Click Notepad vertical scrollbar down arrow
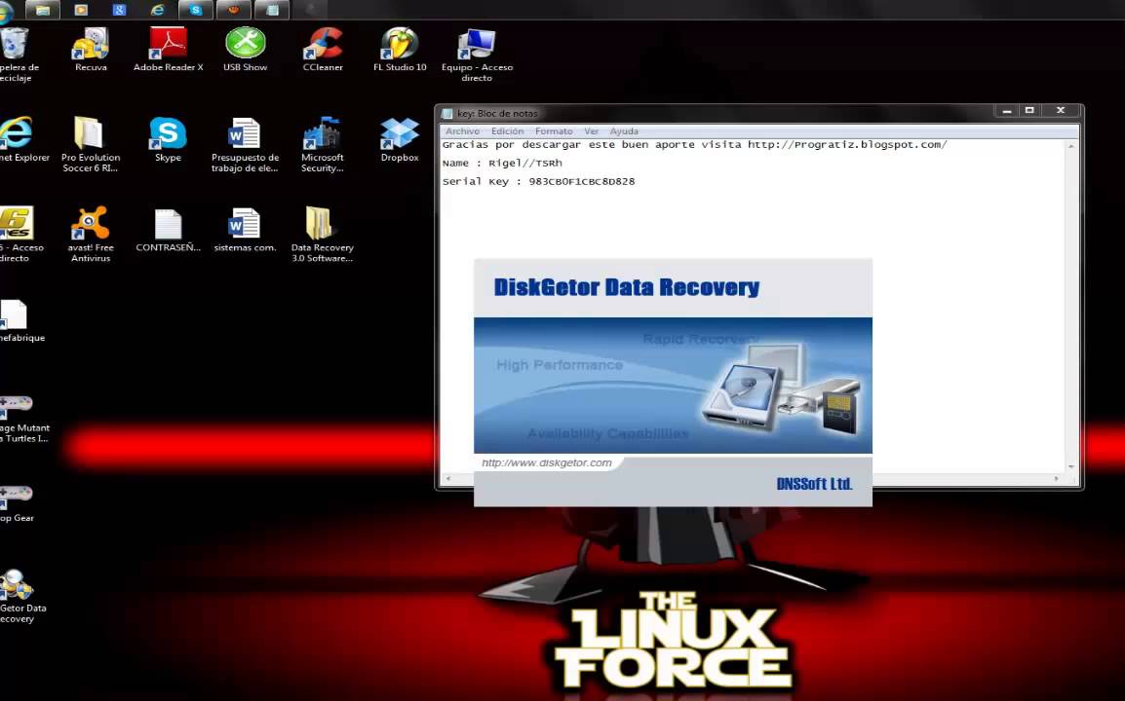The width and height of the screenshot is (1125, 701). tap(1071, 466)
